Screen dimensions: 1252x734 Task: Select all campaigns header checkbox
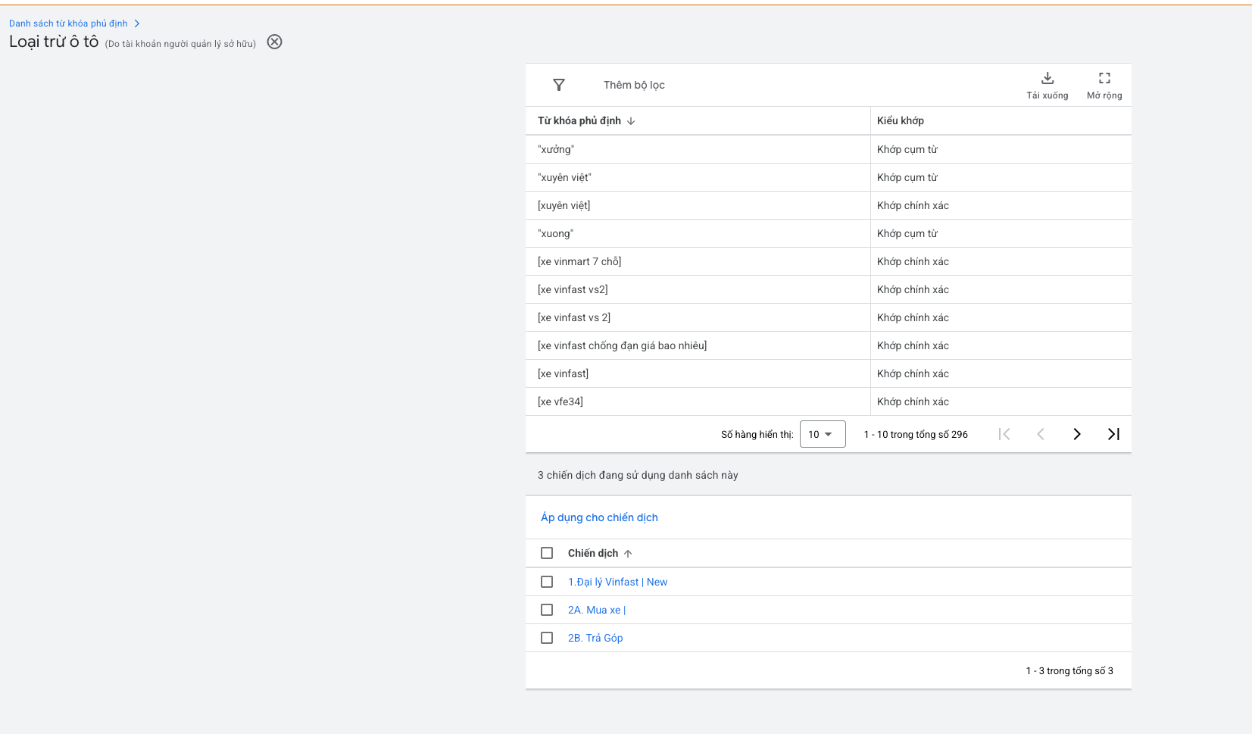coord(547,553)
